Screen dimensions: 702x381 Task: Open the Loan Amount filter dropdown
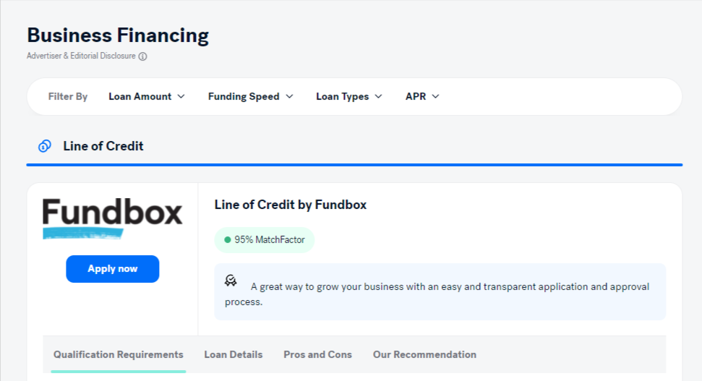(x=147, y=96)
